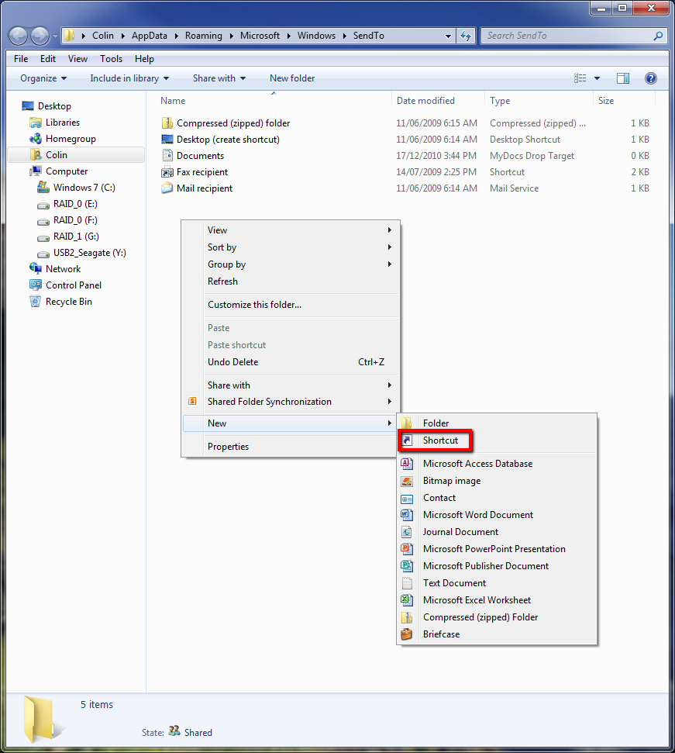Click the change view icon in toolbar
This screenshot has height=753, width=675.
click(580, 78)
